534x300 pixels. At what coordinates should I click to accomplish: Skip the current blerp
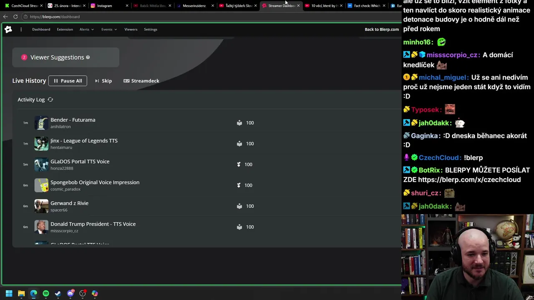[103, 81]
